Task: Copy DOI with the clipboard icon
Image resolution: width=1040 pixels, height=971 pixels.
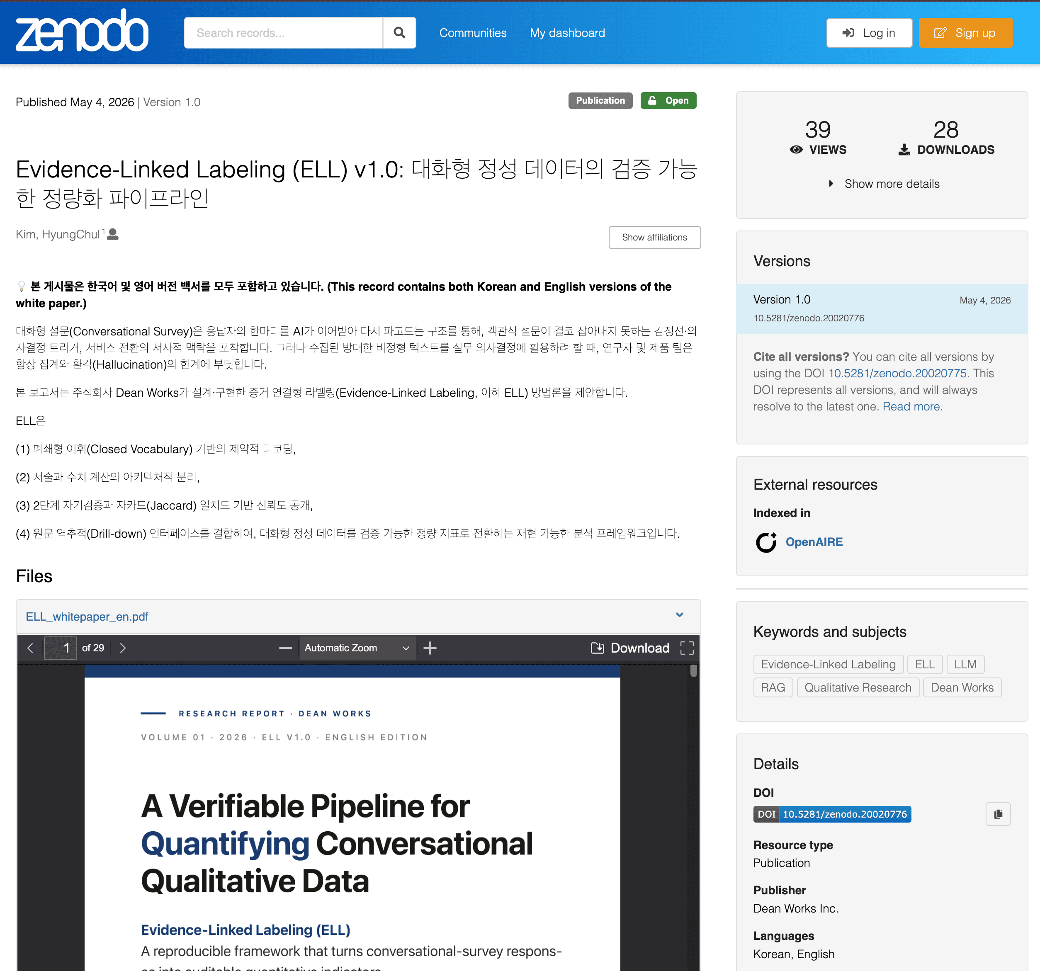Action: pyautogui.click(x=998, y=814)
